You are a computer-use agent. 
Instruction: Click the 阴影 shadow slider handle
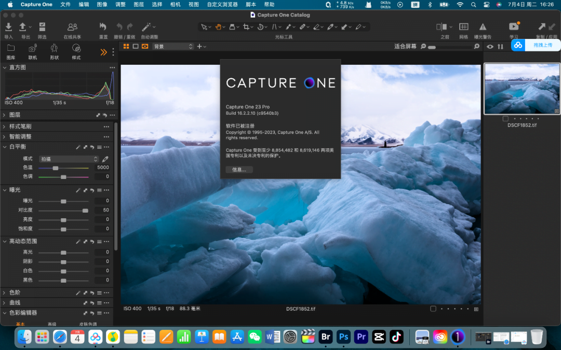click(x=63, y=262)
